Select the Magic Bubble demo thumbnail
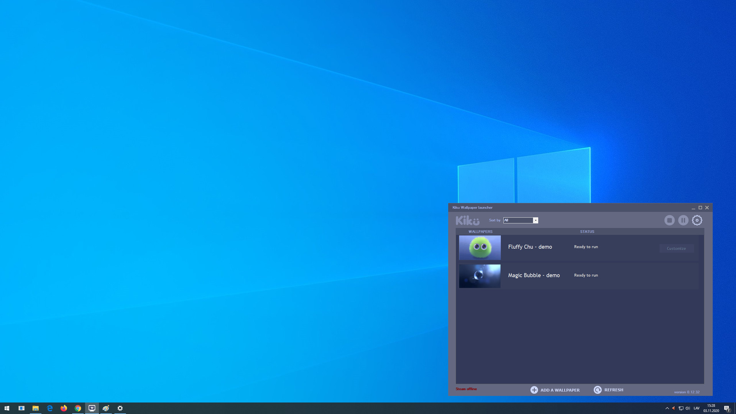Image resolution: width=736 pixels, height=414 pixels. click(x=480, y=276)
